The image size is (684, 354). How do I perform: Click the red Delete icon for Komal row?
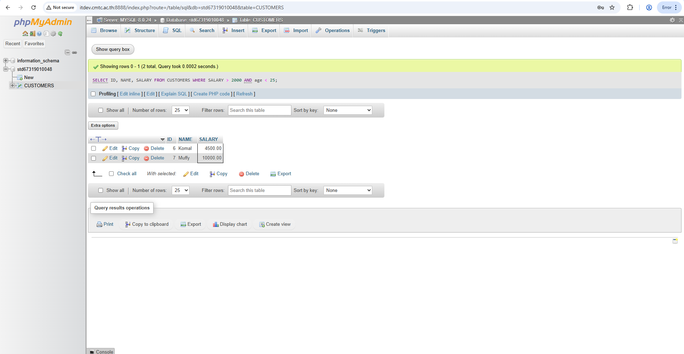[x=146, y=149]
